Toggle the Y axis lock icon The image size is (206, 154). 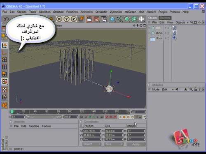click(66, 19)
